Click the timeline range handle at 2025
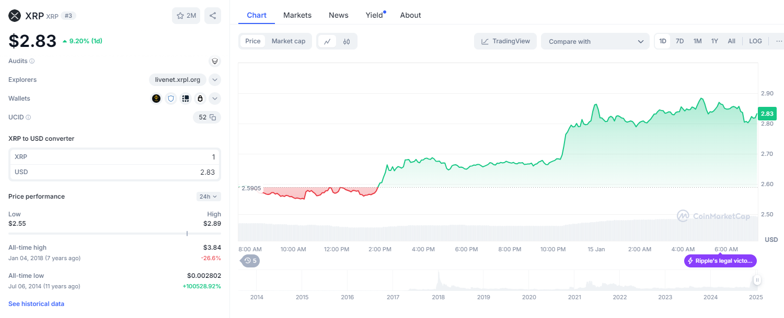Image resolution: width=784 pixels, height=318 pixels. coord(757,280)
